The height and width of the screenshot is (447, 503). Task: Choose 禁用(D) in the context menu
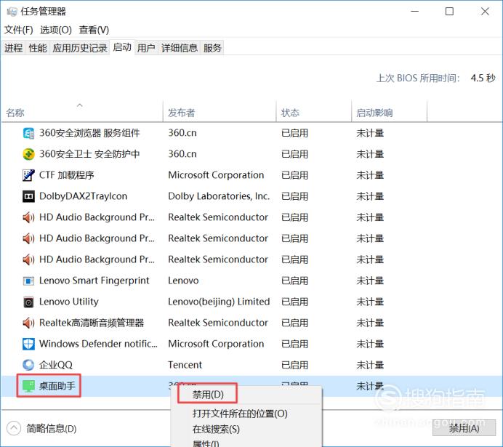pyautogui.click(x=208, y=395)
